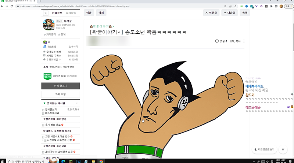Copy the link with URL 복사
Viewport: 294px width, 163px height.
coord(235,41)
